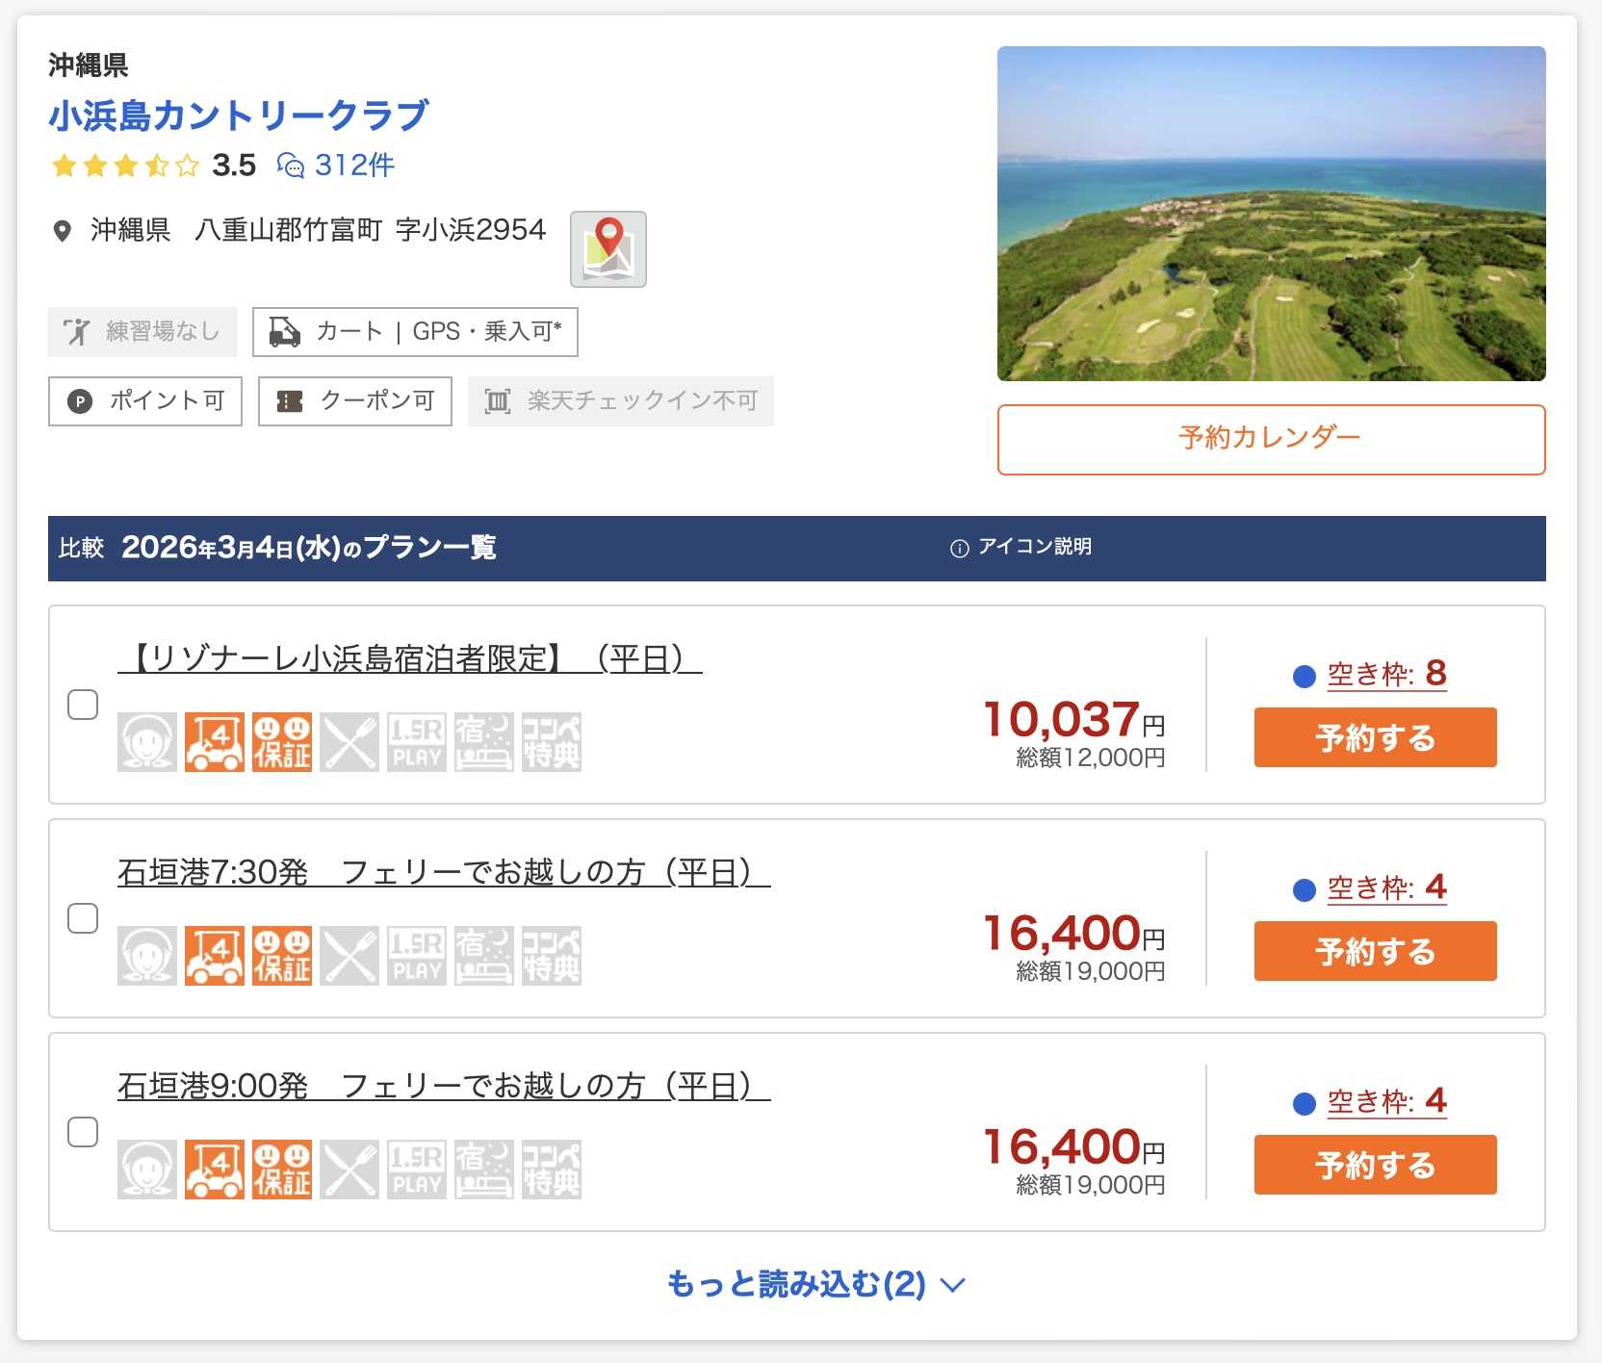
Task: Open the 小浜島カントリークラブ course title link
Action: (x=239, y=116)
